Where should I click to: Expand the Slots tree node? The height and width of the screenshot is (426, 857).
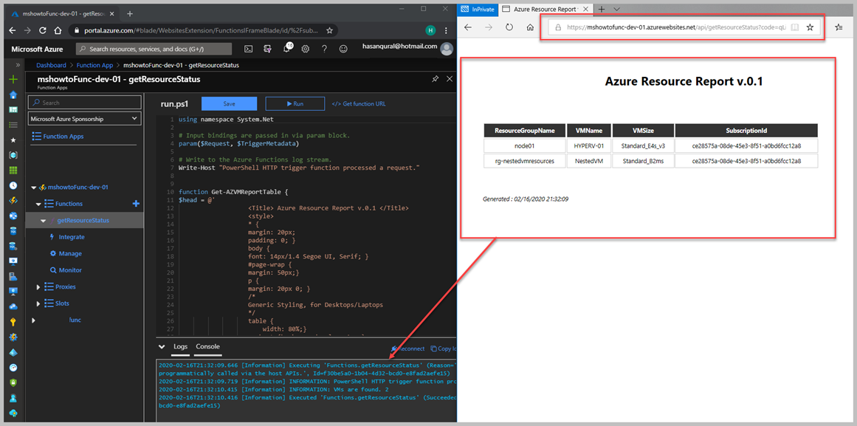[38, 303]
